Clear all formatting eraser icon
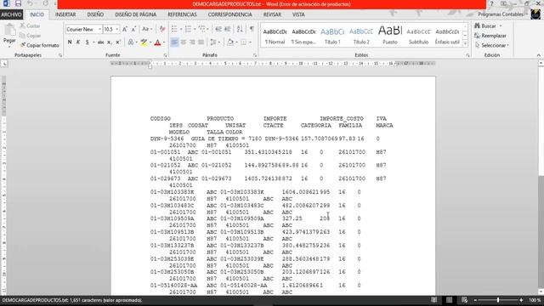This screenshot has height=306, width=544. pyautogui.click(x=162, y=30)
